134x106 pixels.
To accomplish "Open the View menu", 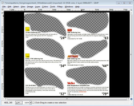I will pos(23,7).
